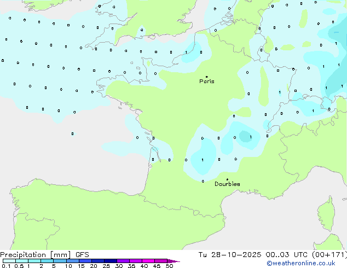
Task: Click the forecast date Tu 28-10-2025
Action: [229, 255]
